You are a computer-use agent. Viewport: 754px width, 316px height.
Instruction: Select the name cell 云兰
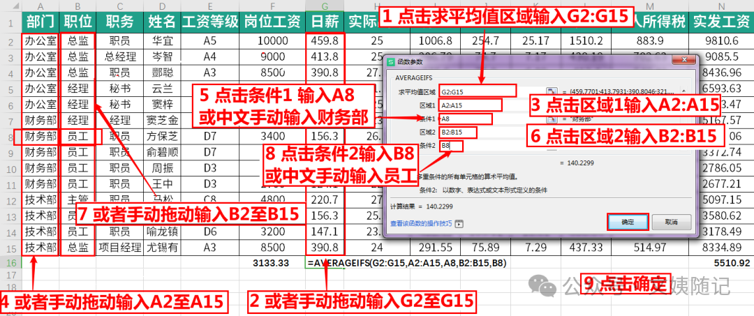[x=162, y=89]
